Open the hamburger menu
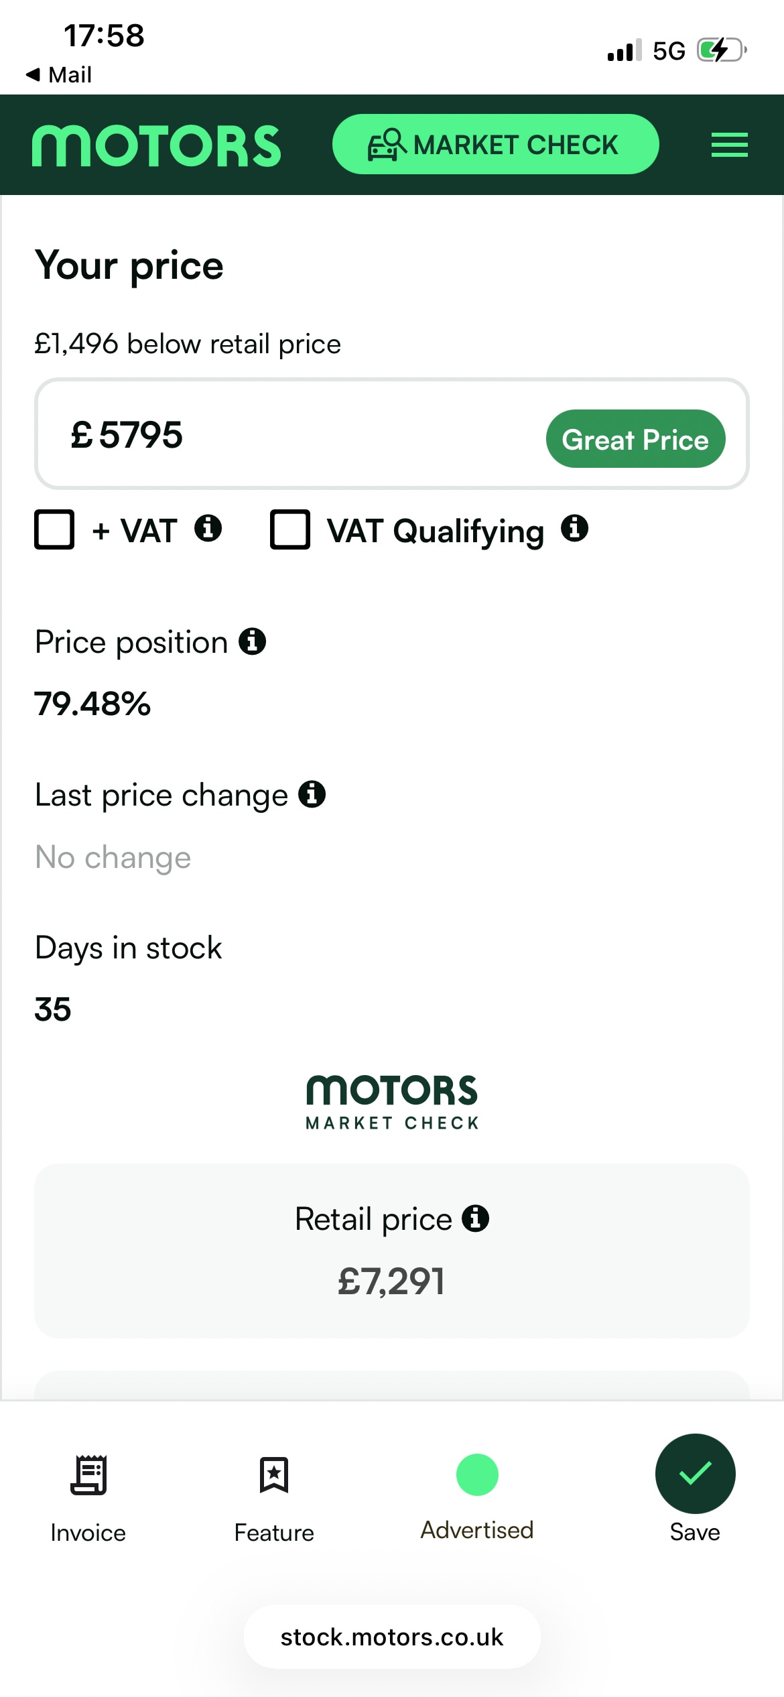The height and width of the screenshot is (1697, 784). tap(729, 145)
